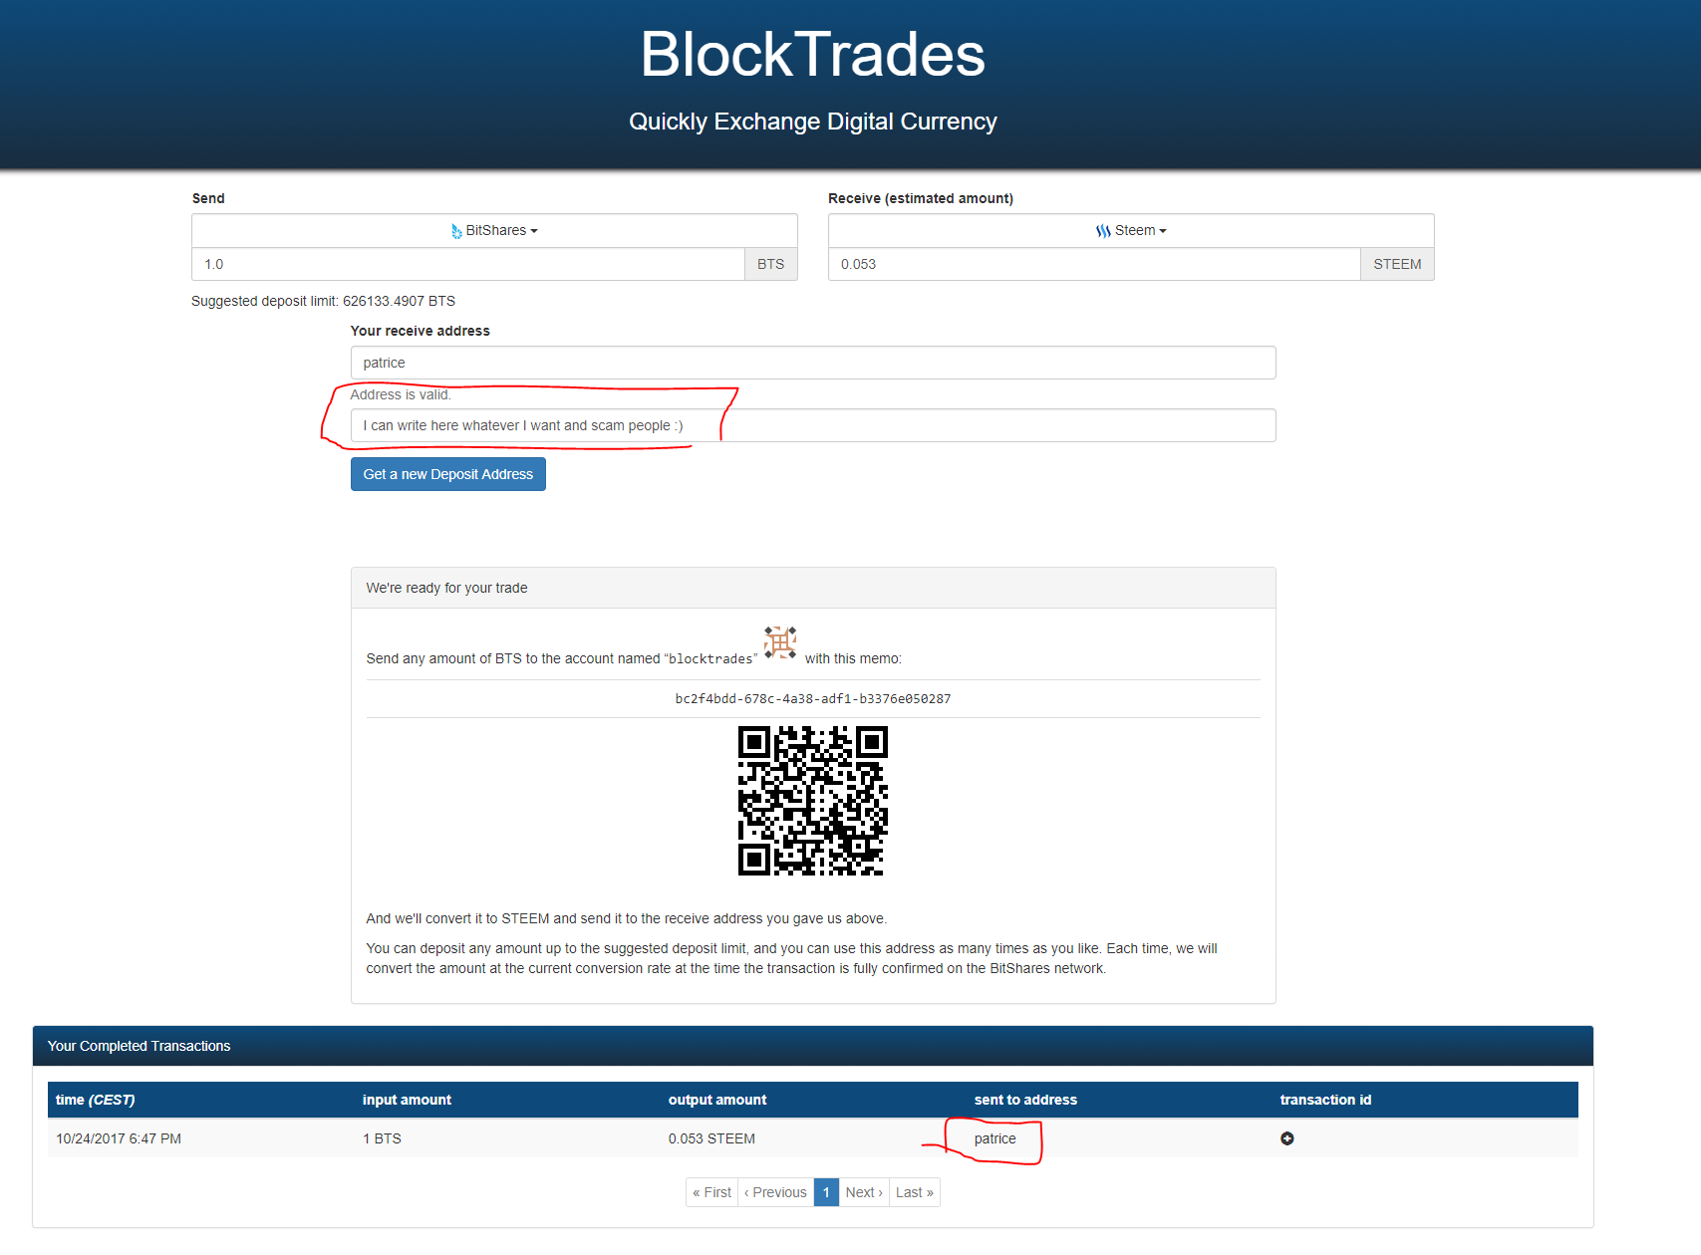Click the Steem logo icon in dropdown
The width and height of the screenshot is (1701, 1255).
click(1103, 231)
